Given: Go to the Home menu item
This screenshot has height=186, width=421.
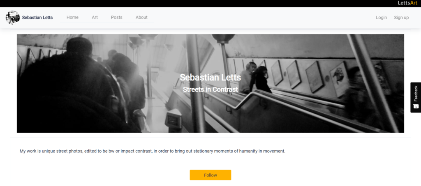Looking at the screenshot, I should 72,17.
